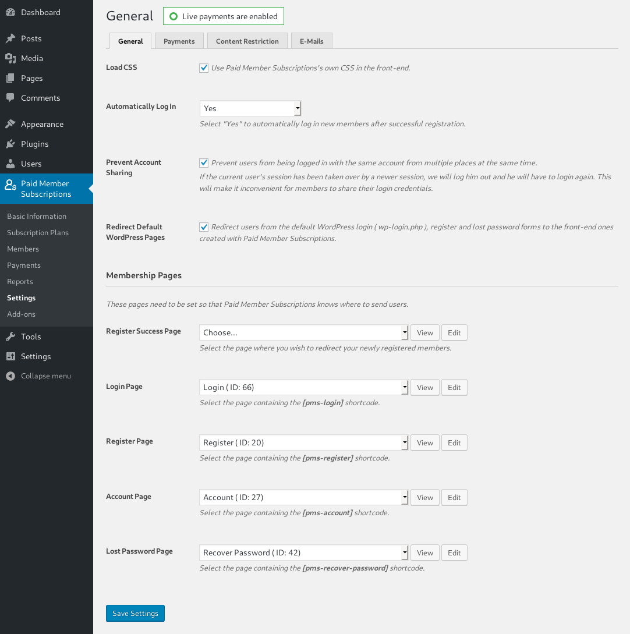The height and width of the screenshot is (634, 630).
Task: Uncheck the Load CSS checkbox
Action: coord(204,68)
